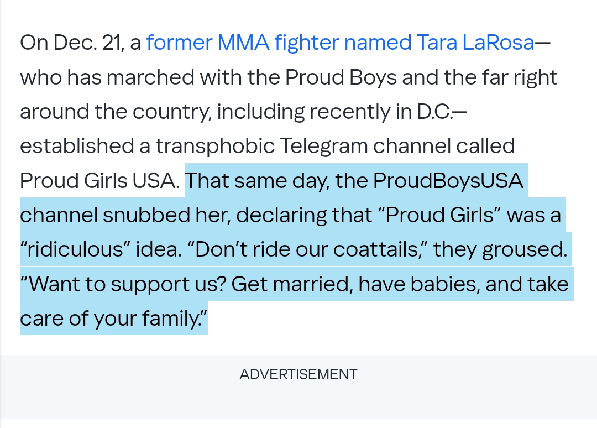Click the word "transphobic" in the paragraph
The image size is (597, 428).
pos(215,146)
